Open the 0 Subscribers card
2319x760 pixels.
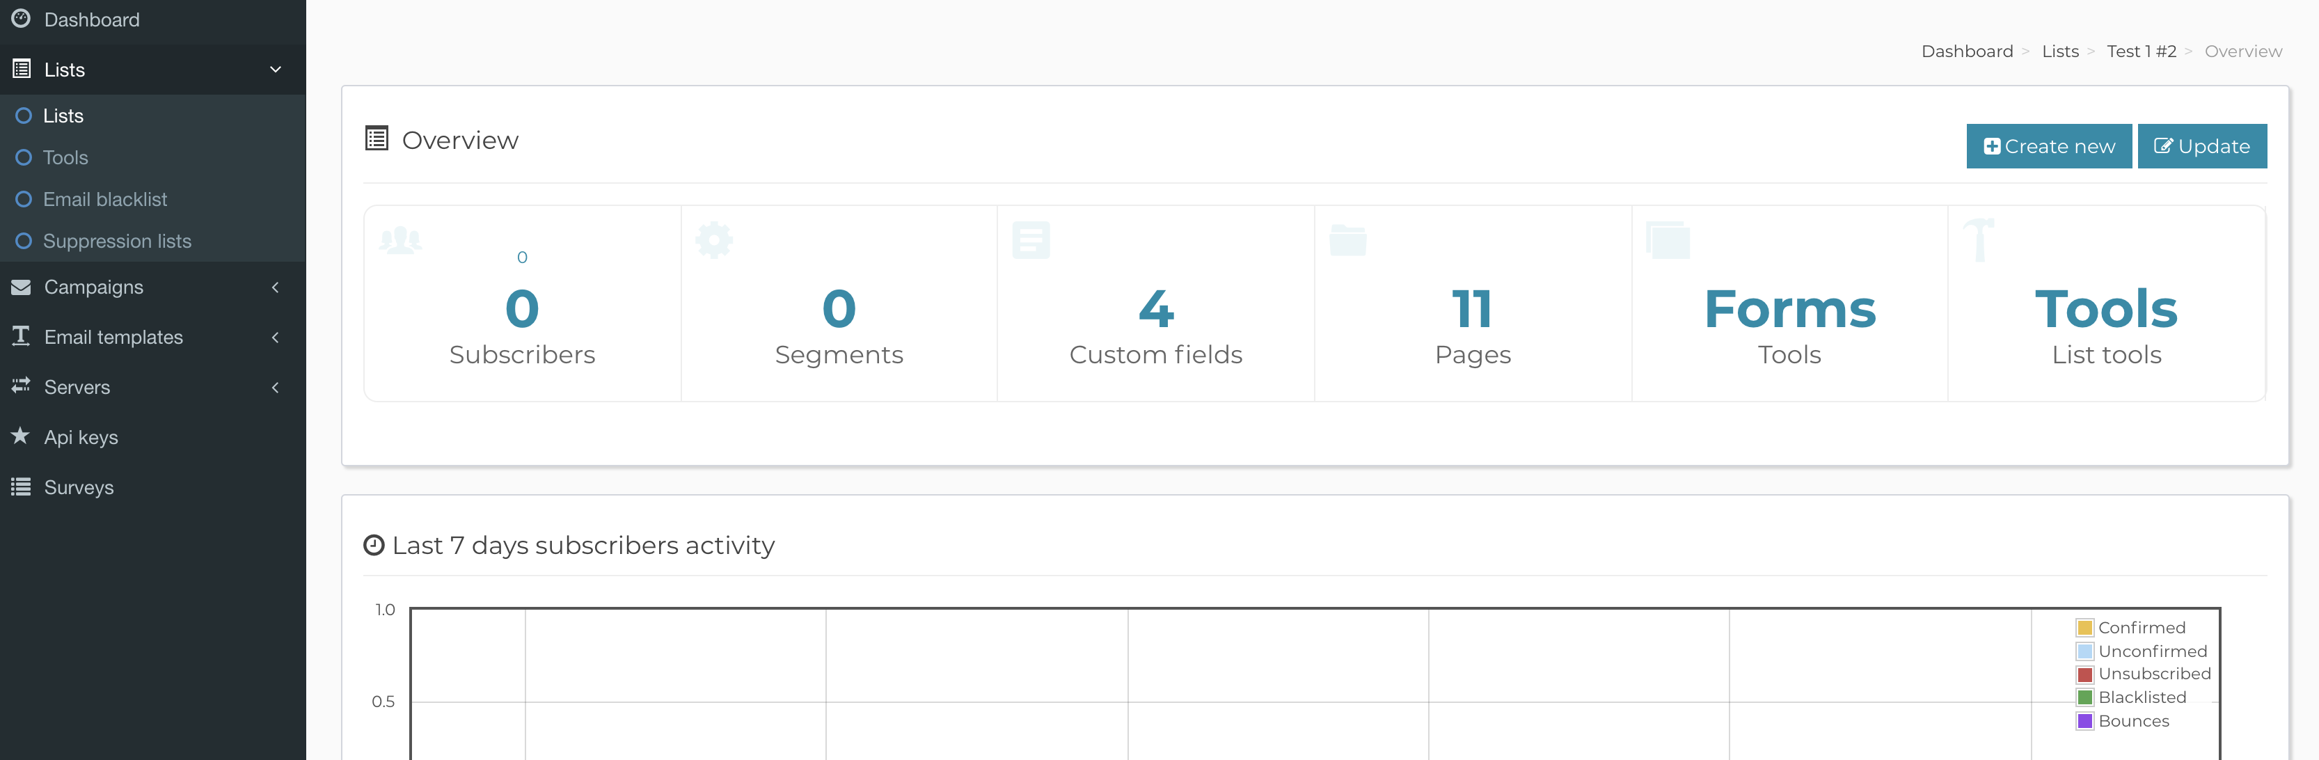pyautogui.click(x=522, y=303)
